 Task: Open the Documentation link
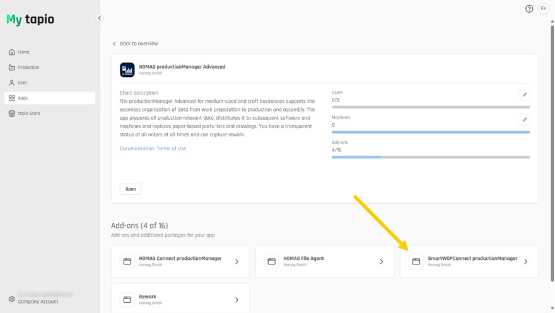tap(137, 148)
